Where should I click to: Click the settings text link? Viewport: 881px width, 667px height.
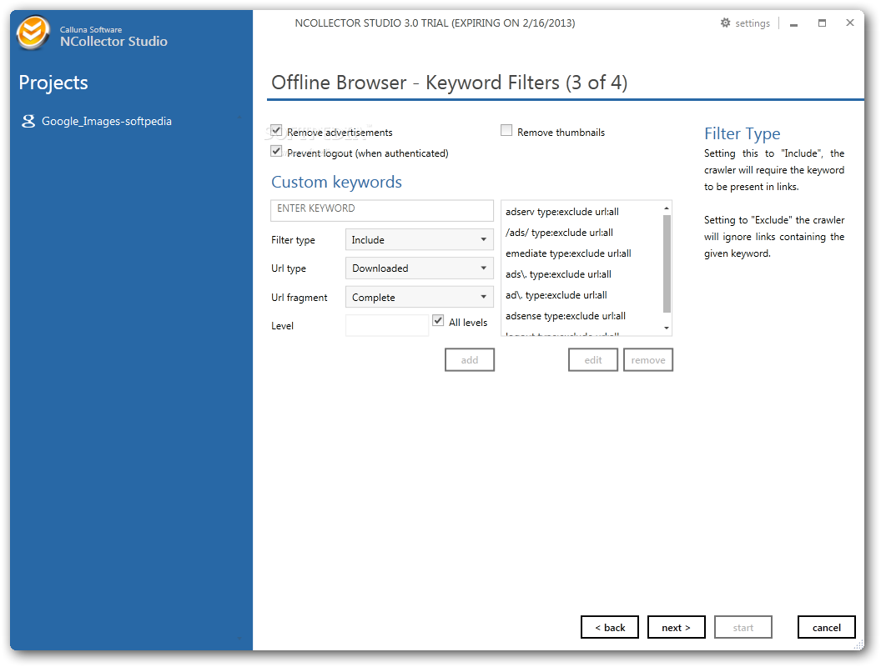[753, 23]
